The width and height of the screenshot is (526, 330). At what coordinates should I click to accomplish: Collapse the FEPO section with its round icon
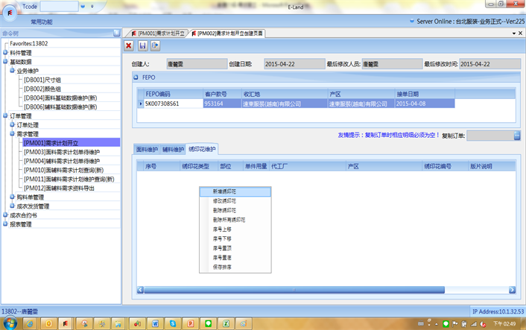click(x=136, y=77)
